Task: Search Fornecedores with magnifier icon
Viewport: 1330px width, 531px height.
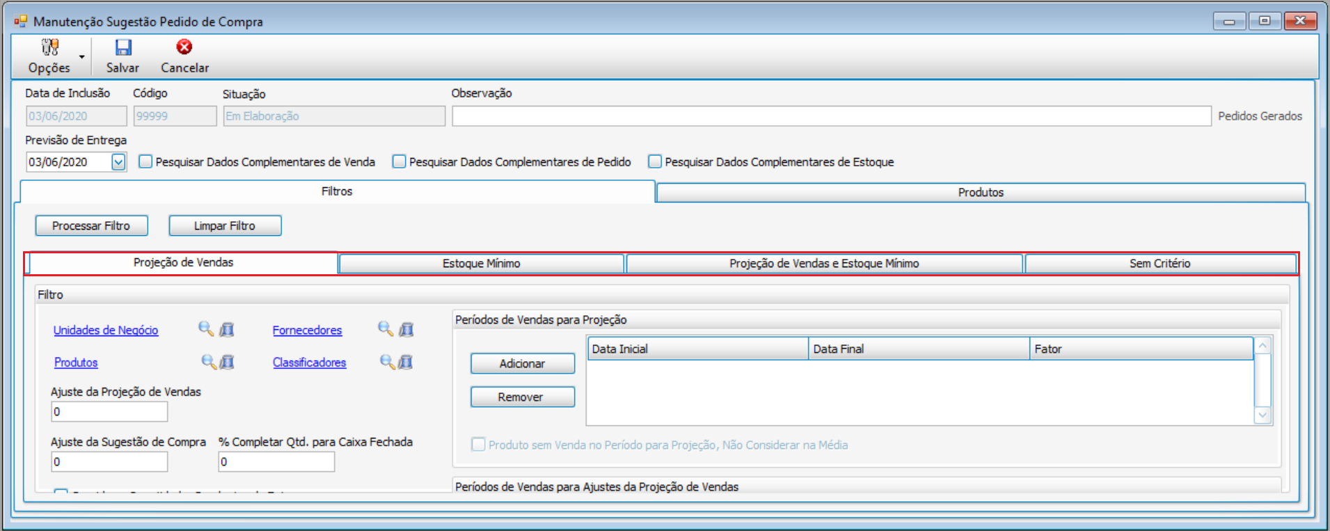Action: click(x=386, y=328)
